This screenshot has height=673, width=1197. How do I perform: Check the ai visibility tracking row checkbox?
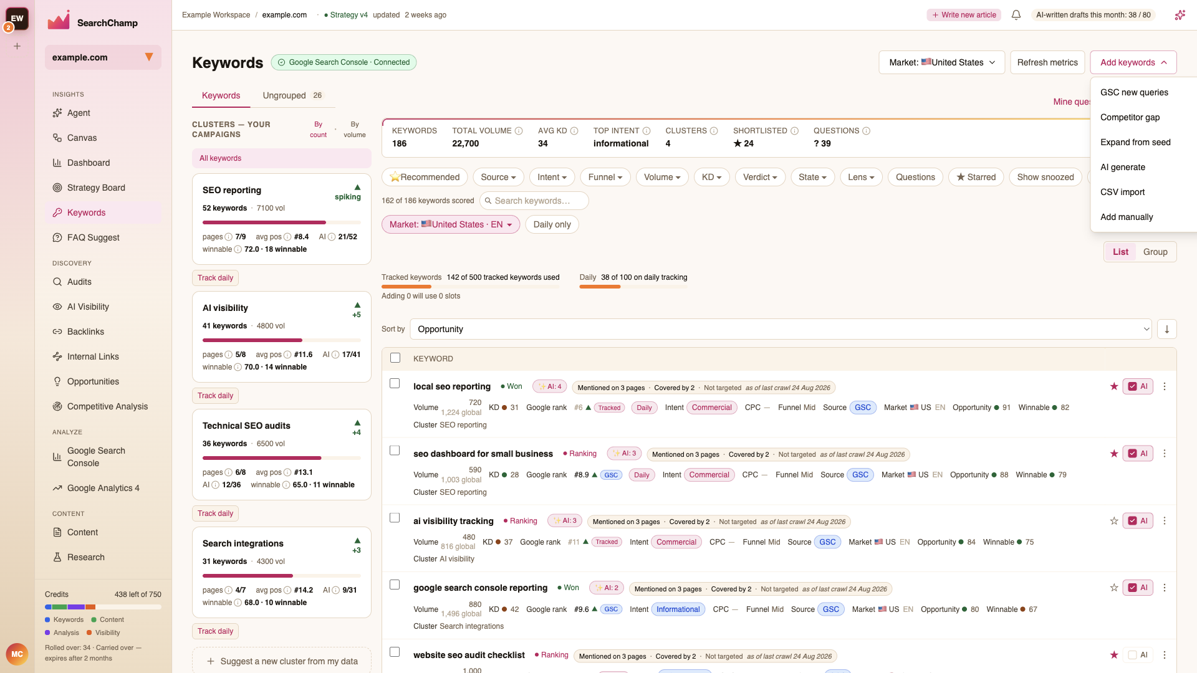coord(395,518)
